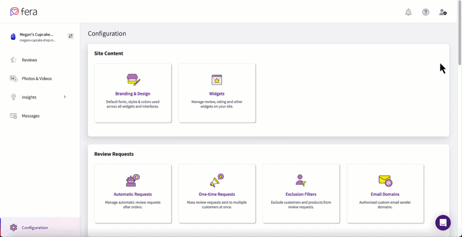The image size is (462, 237).
Task: Open the account settings user icon
Action: click(x=443, y=12)
